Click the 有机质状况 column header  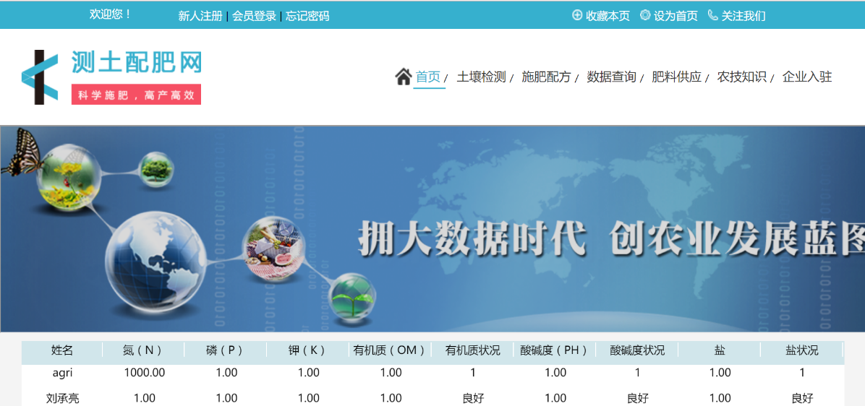[x=472, y=350]
